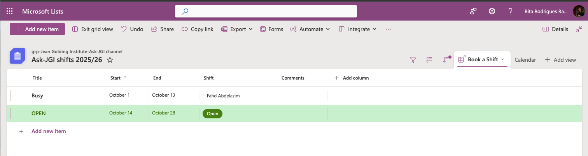Image resolution: width=588 pixels, height=156 pixels.
Task: Expand the Integrate menu
Action: point(357,29)
